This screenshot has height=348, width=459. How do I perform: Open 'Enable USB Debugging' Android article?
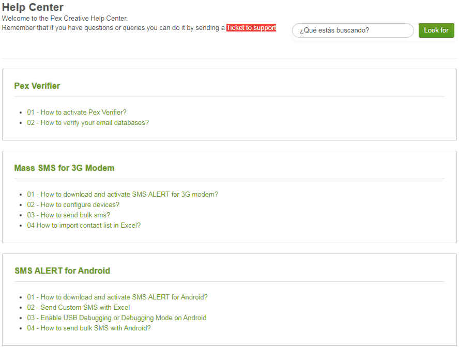tap(117, 318)
